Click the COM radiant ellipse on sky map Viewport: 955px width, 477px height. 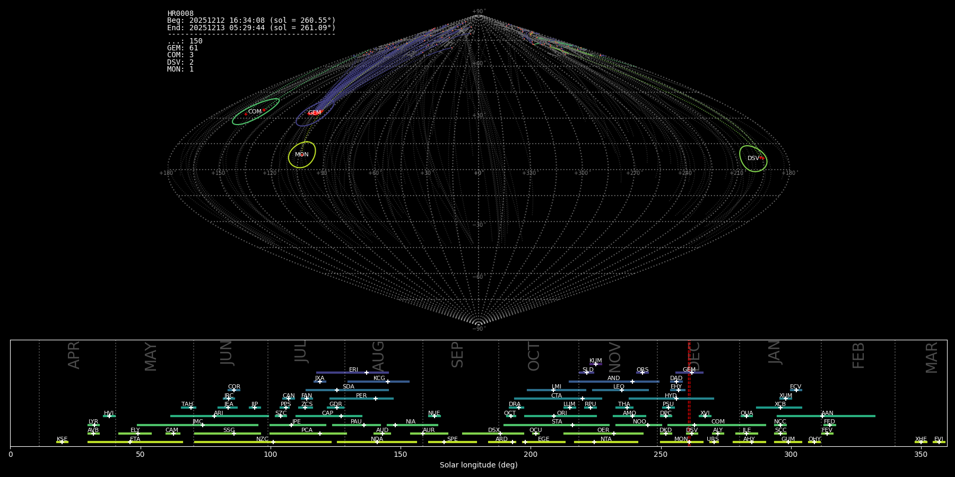point(255,112)
